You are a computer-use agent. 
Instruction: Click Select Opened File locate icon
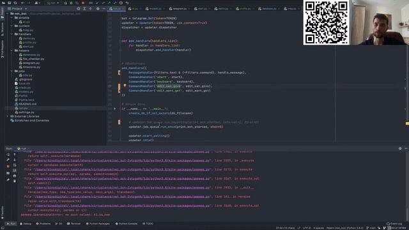[78, 8]
